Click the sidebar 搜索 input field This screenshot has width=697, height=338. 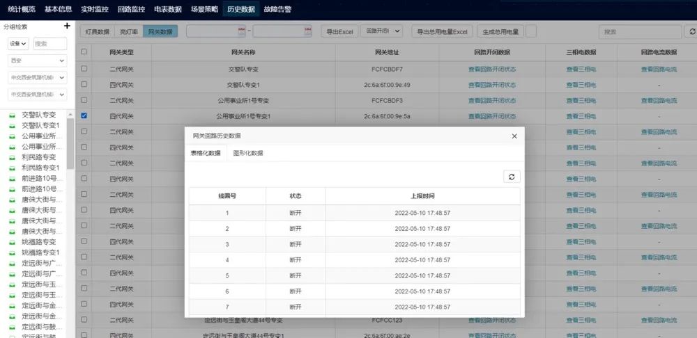[50, 44]
